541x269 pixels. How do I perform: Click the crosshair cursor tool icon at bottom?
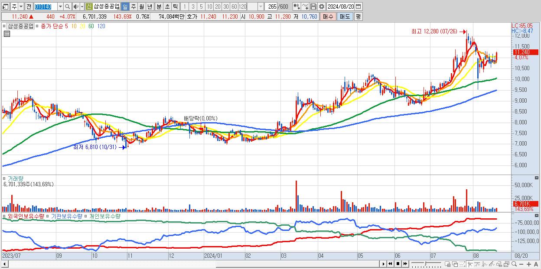[470, 264]
